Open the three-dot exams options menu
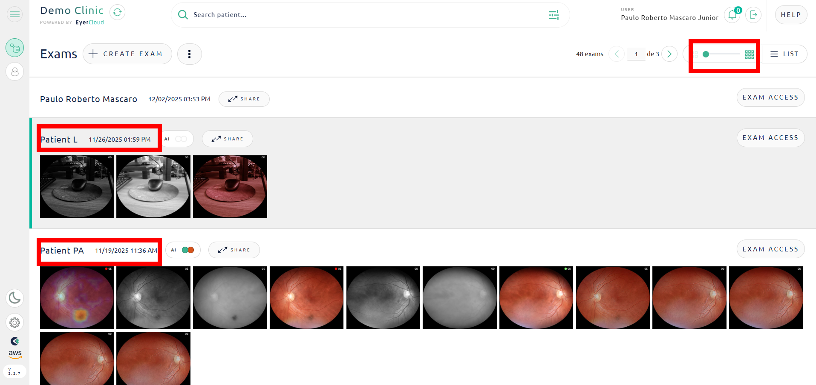 tap(189, 54)
